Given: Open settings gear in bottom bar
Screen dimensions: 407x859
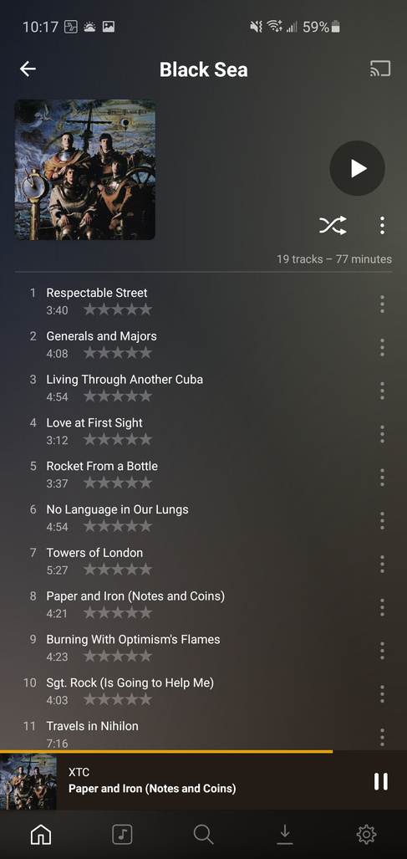Looking at the screenshot, I should 366,835.
